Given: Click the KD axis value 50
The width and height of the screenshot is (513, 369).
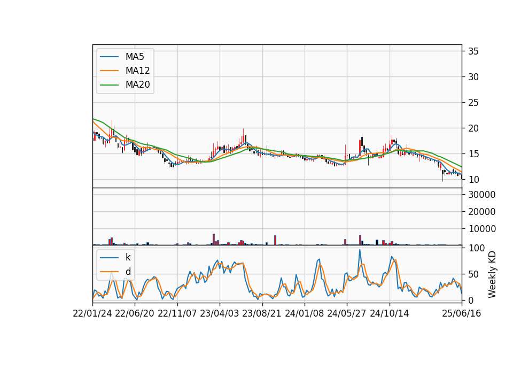Looking at the screenshot, I should click(x=473, y=274).
